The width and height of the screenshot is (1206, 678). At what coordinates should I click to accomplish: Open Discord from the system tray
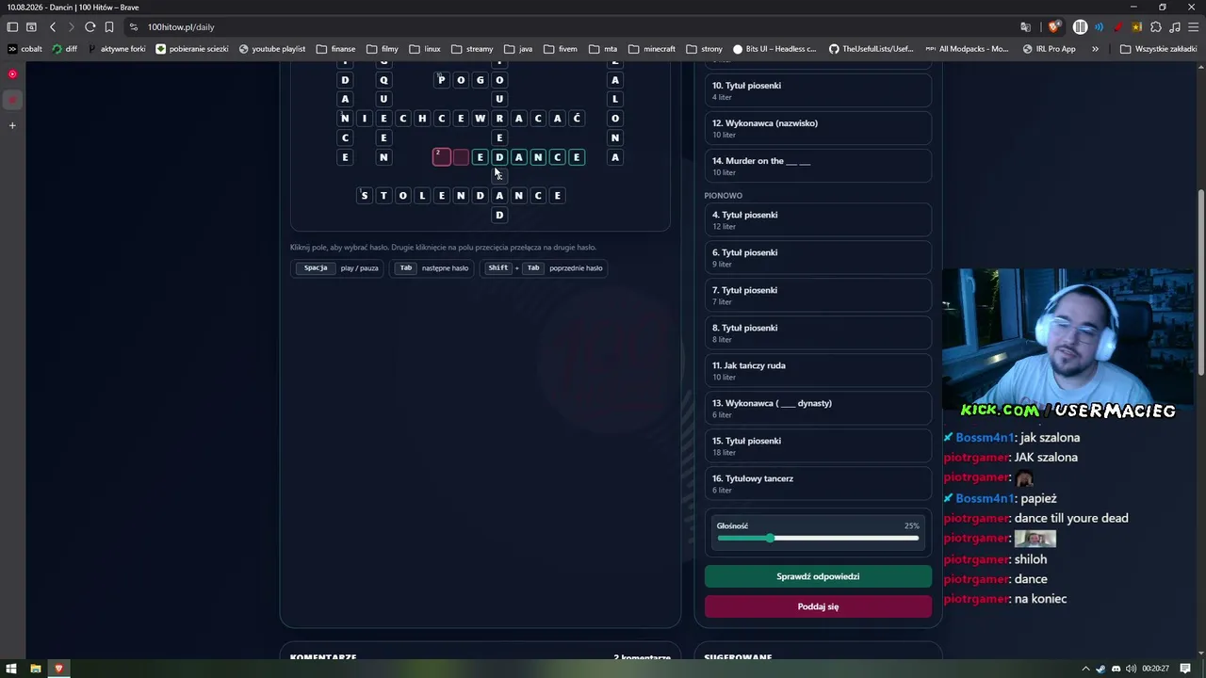(x=1116, y=669)
